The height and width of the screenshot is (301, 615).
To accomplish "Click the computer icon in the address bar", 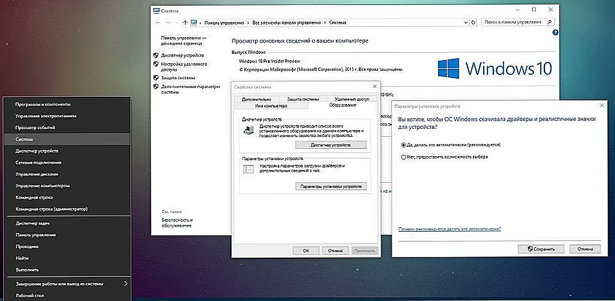I will 194,23.
